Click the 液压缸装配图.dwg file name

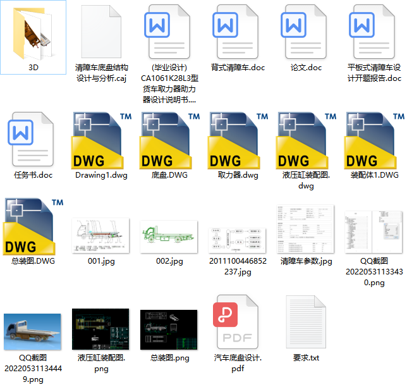coord(306,180)
